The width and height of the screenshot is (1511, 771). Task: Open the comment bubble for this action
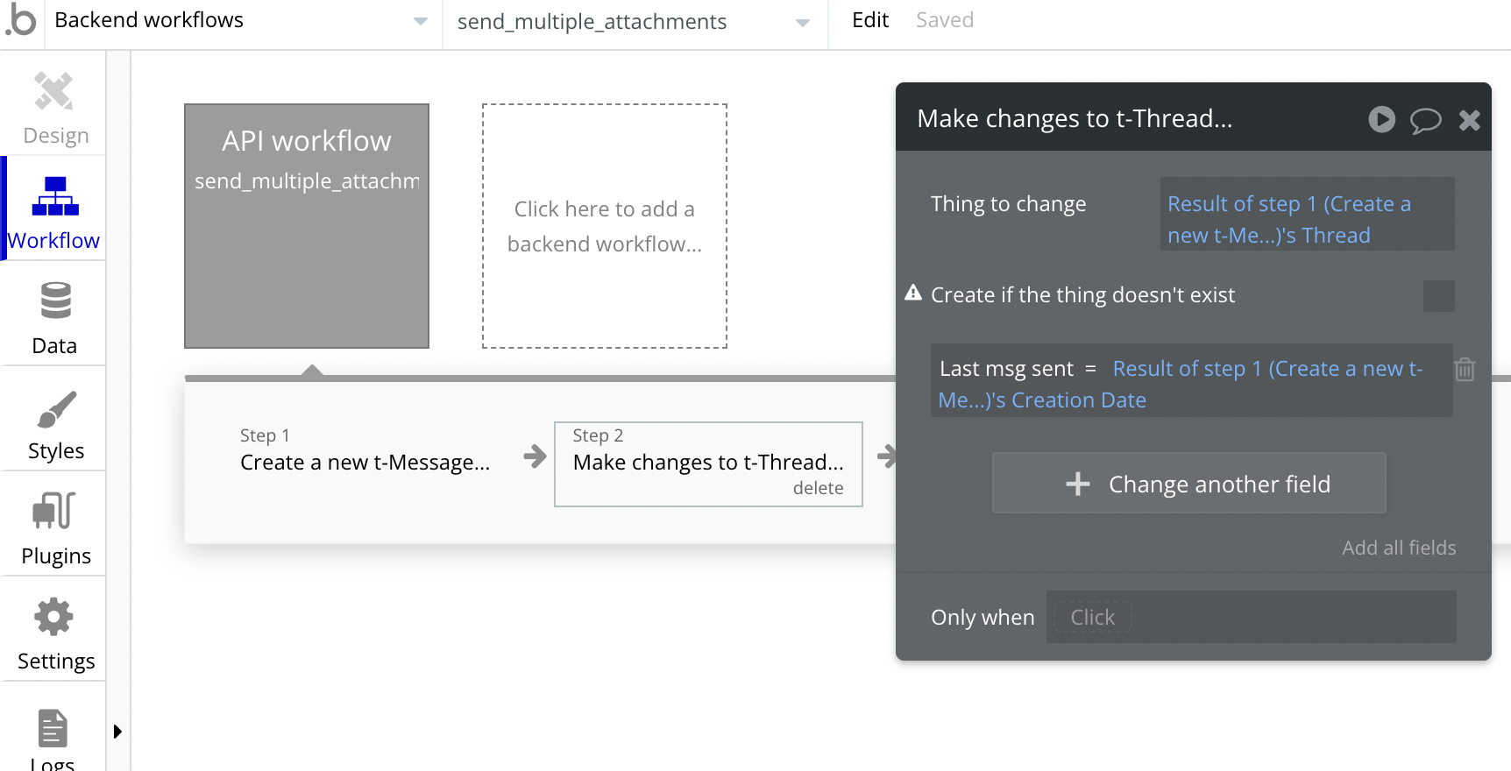pyautogui.click(x=1425, y=120)
